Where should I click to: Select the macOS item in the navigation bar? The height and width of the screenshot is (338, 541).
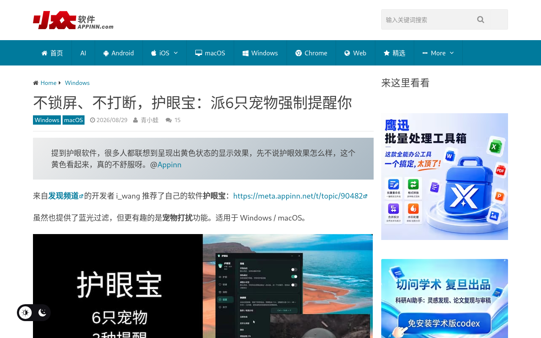(210, 53)
